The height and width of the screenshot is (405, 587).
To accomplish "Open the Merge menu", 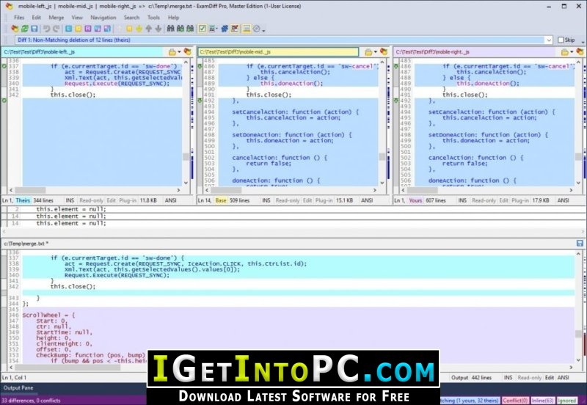I will tap(56, 17).
